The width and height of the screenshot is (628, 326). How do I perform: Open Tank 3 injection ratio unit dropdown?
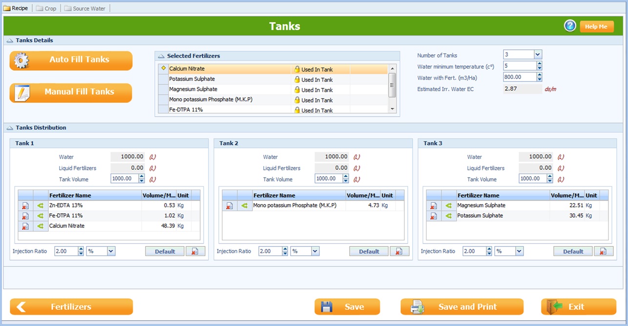tap(519, 251)
